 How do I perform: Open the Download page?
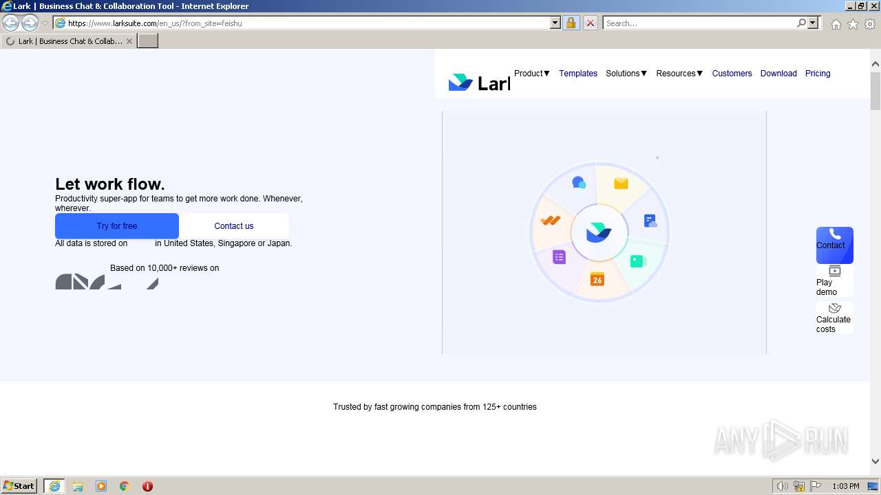(x=778, y=74)
